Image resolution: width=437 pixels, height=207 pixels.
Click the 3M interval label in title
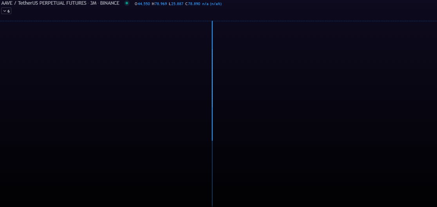click(93, 4)
